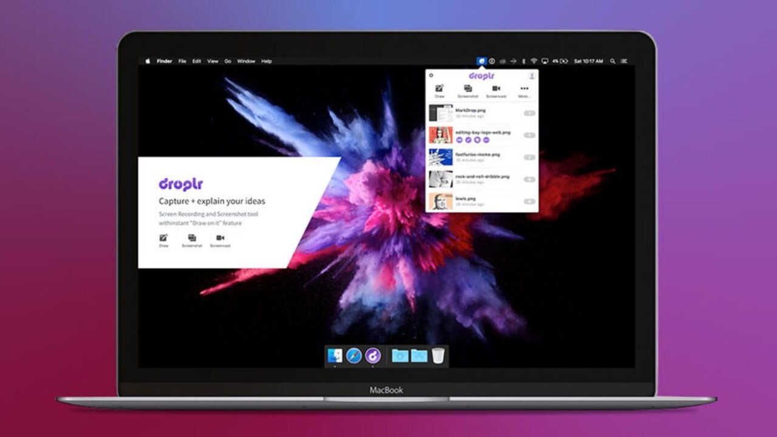
Task: Open the Trash in the Dock
Action: [438, 356]
